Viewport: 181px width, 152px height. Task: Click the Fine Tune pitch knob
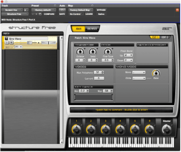[108, 51]
